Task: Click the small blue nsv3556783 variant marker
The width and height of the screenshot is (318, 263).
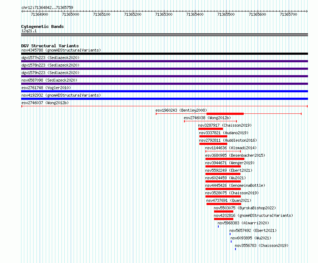Action: [x=235, y=249]
